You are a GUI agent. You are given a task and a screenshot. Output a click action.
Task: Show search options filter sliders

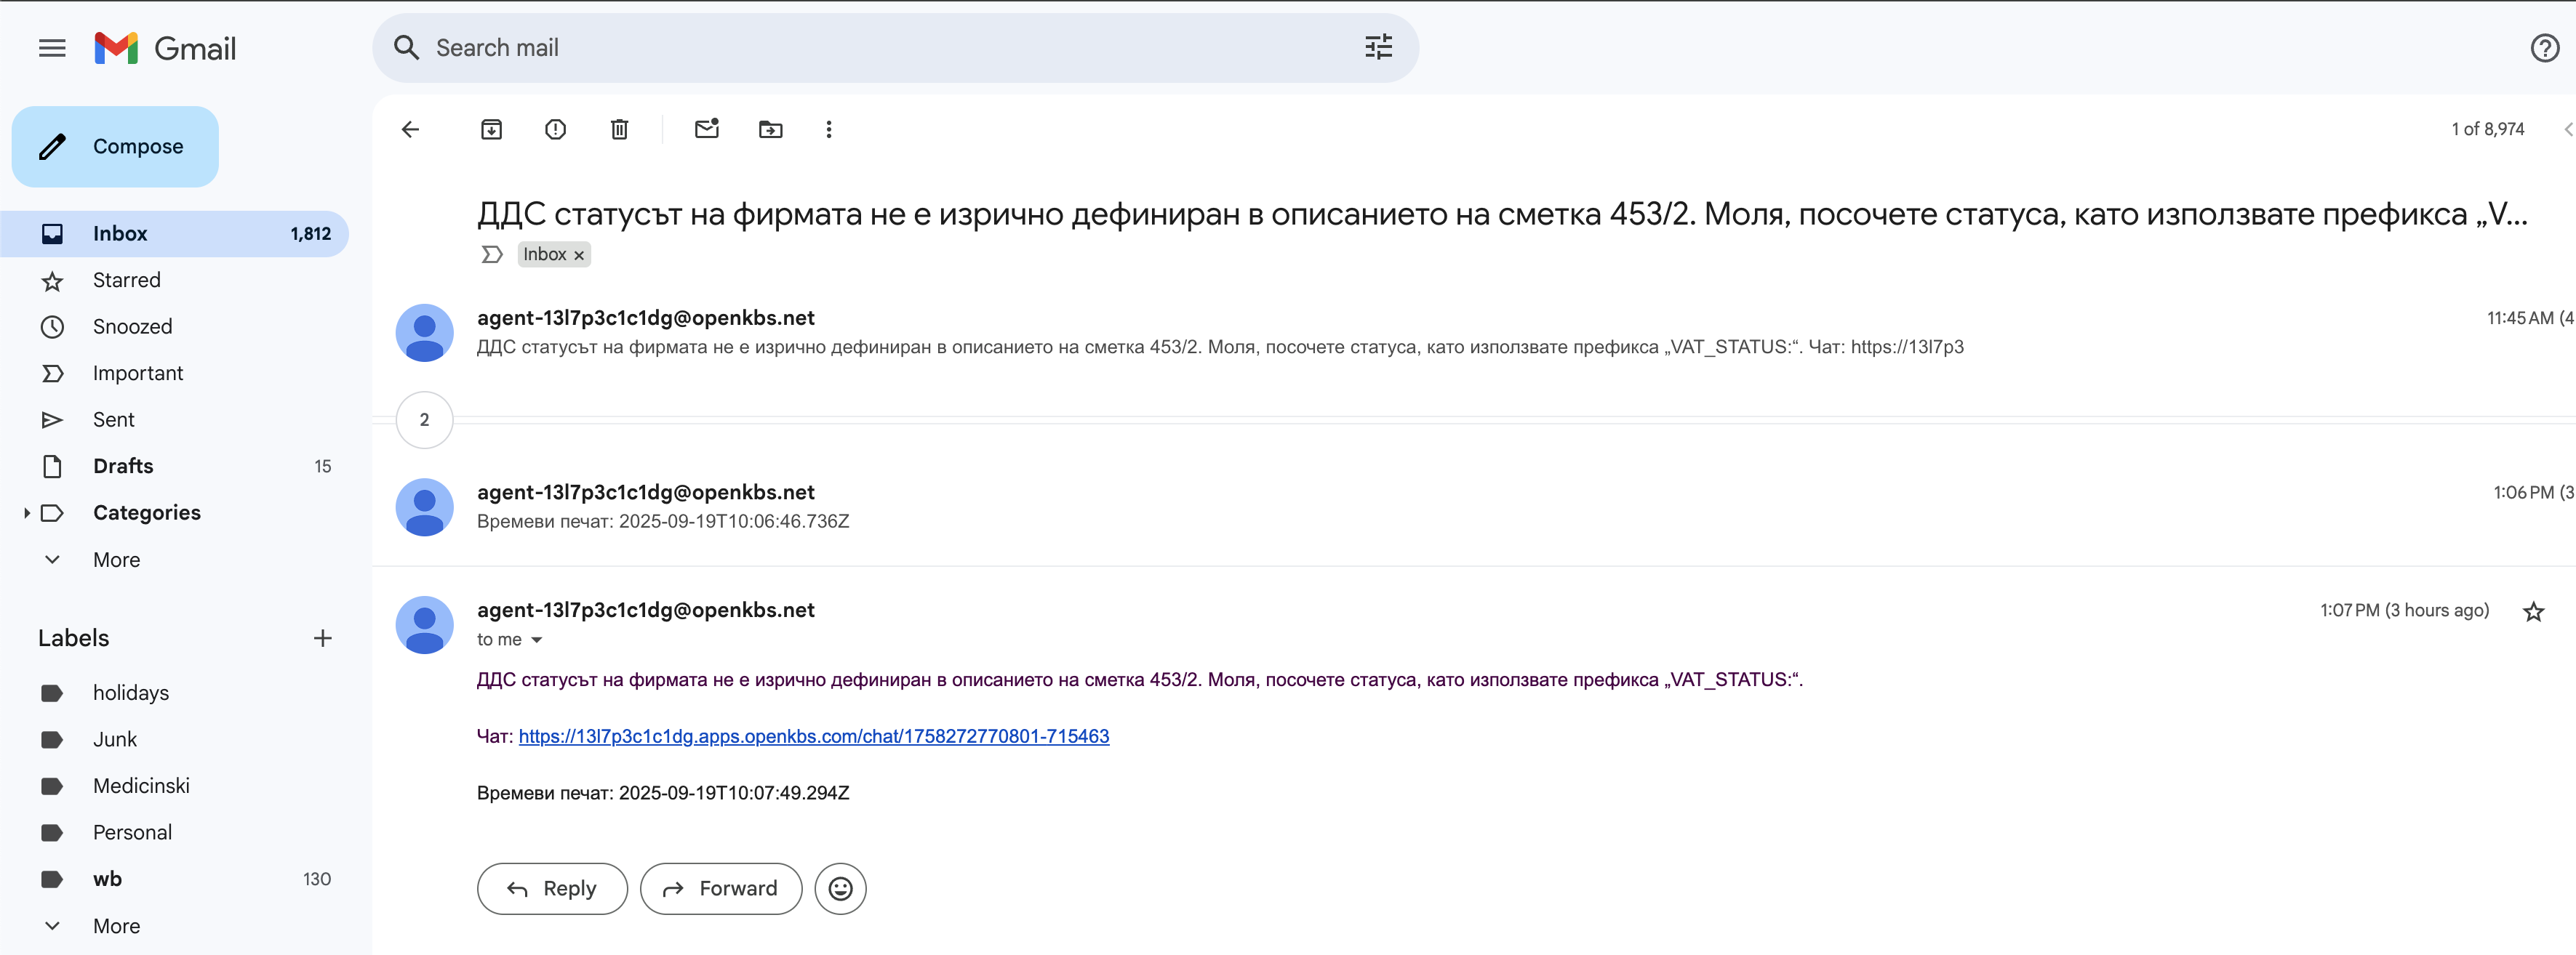pyautogui.click(x=1378, y=47)
